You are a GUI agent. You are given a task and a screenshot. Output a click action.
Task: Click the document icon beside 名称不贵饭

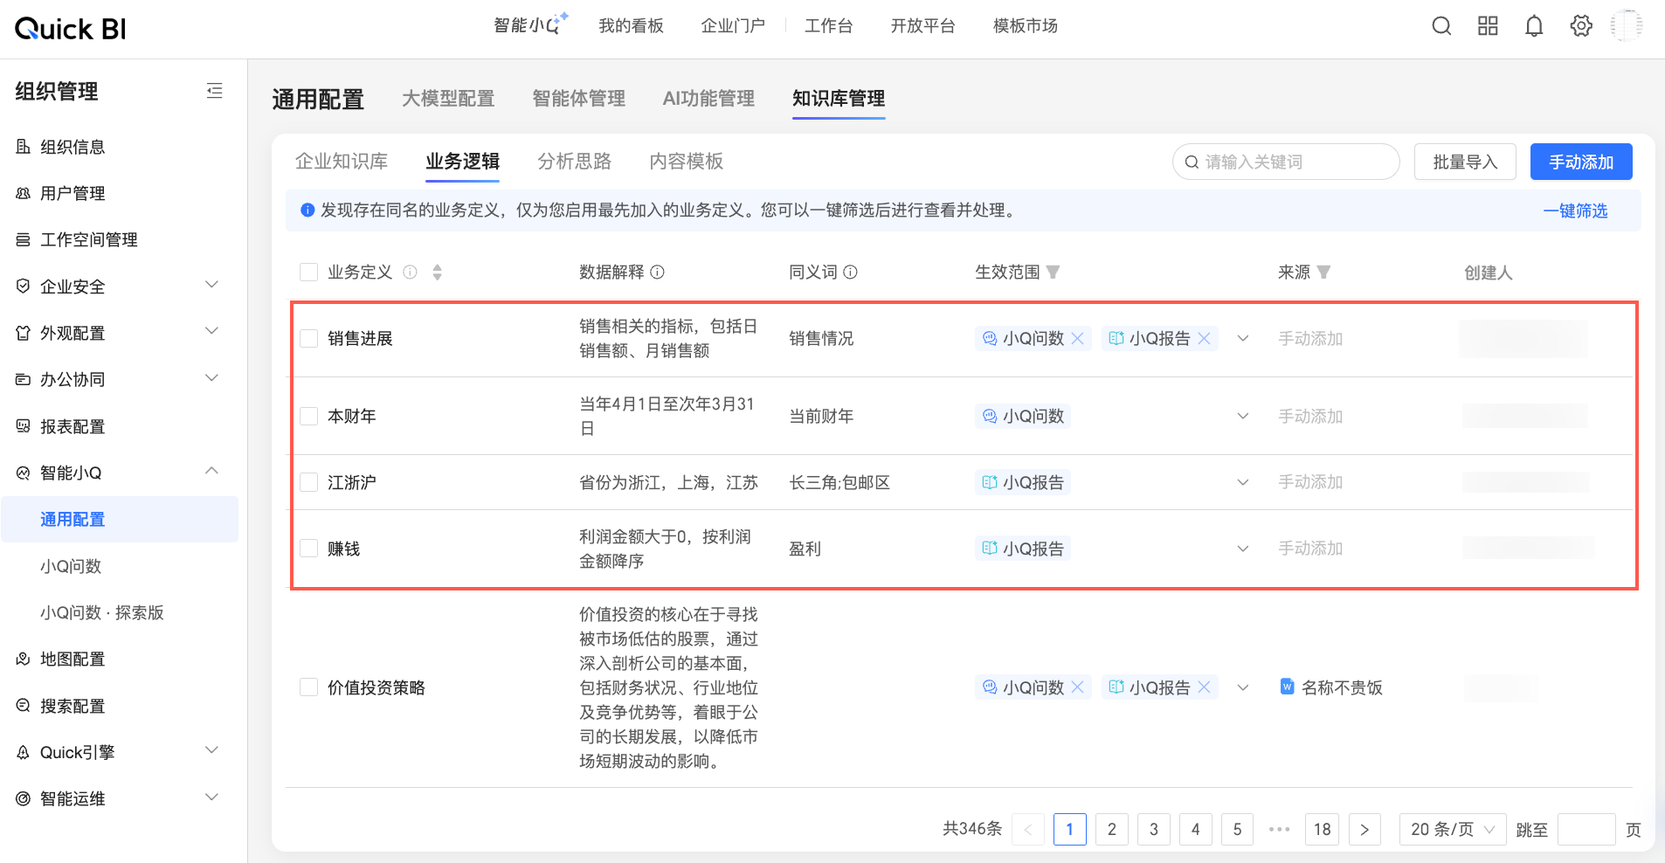(x=1287, y=687)
